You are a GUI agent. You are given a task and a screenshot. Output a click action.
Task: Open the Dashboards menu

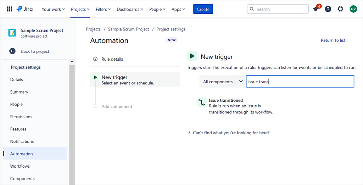coord(130,9)
